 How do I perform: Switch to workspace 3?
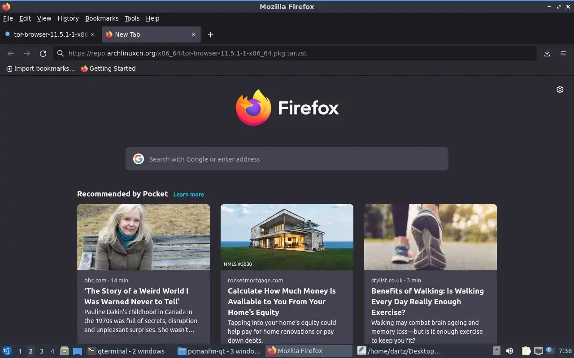tap(41, 351)
